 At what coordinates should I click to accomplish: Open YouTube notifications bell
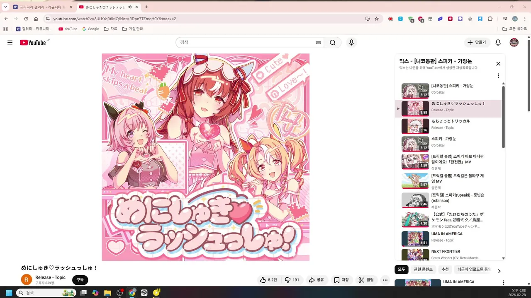pyautogui.click(x=498, y=43)
